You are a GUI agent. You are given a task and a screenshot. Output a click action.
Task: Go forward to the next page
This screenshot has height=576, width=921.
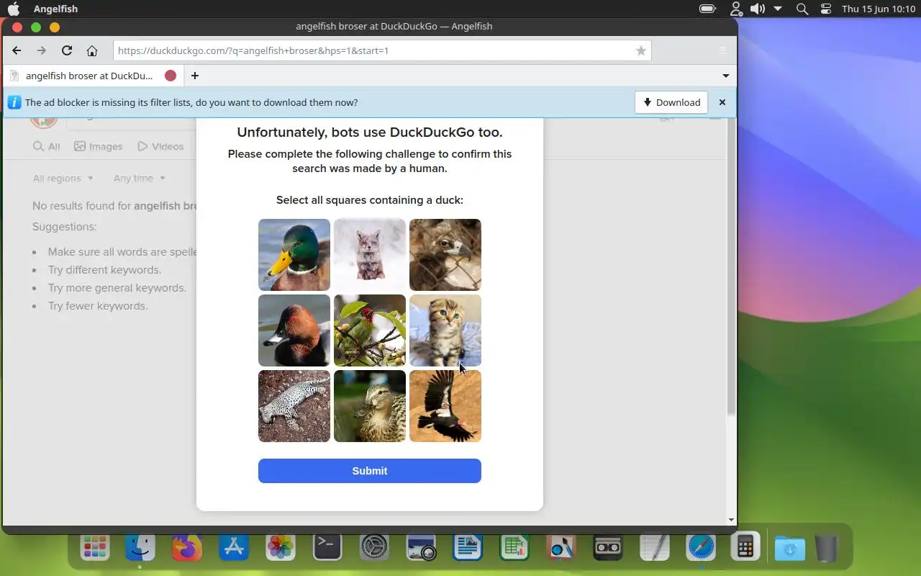pos(41,50)
